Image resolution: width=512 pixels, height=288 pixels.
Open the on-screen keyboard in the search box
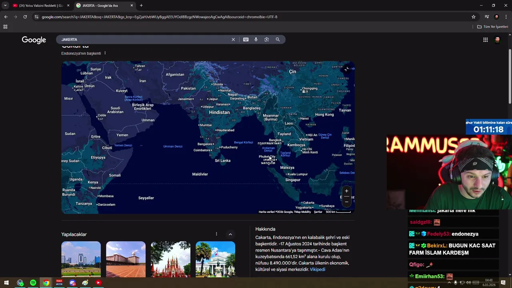point(246,40)
